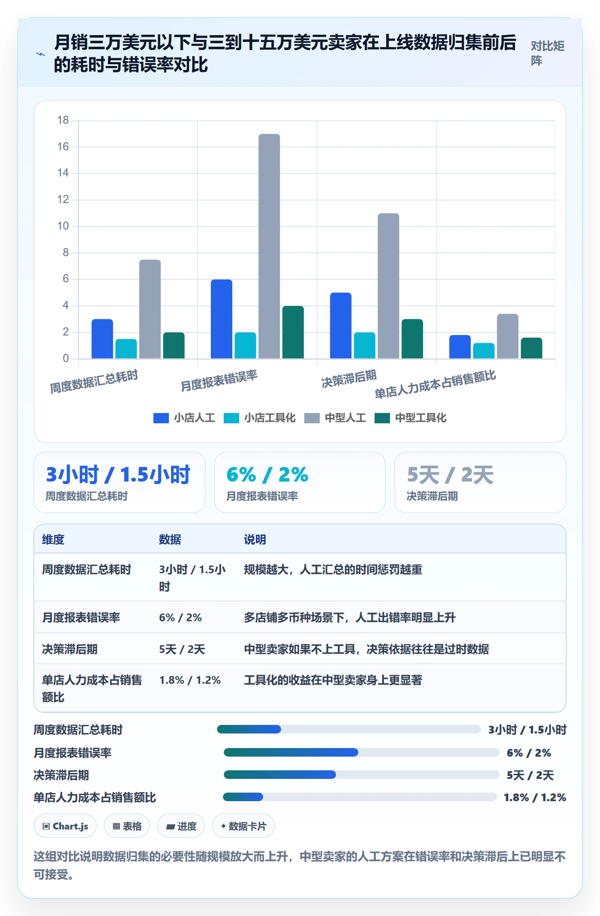Open the 3小时 / 1.5小时 stat card

[120, 482]
